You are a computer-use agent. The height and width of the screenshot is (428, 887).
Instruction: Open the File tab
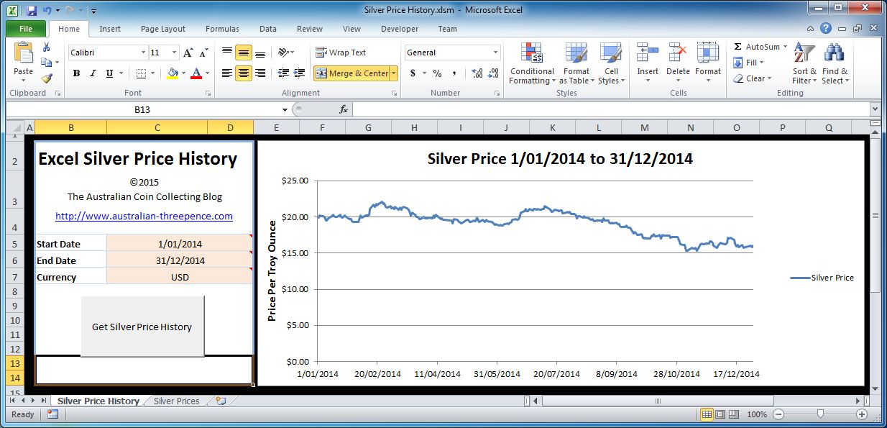click(26, 29)
